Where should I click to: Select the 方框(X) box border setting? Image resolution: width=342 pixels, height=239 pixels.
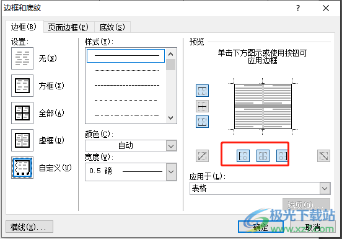[x=22, y=86]
